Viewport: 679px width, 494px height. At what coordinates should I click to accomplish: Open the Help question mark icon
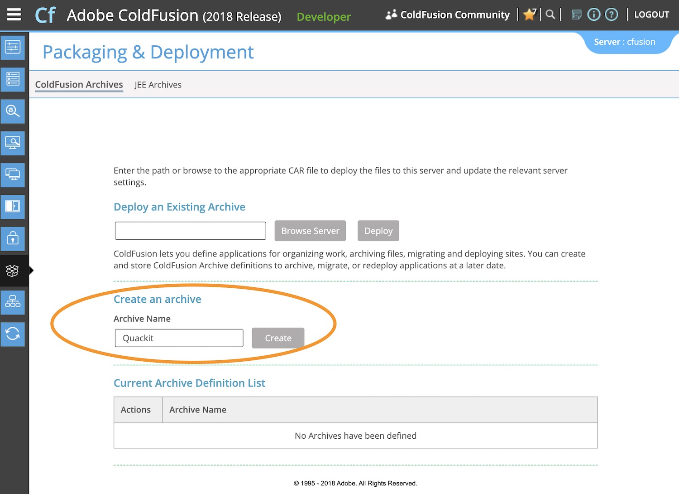[612, 15]
